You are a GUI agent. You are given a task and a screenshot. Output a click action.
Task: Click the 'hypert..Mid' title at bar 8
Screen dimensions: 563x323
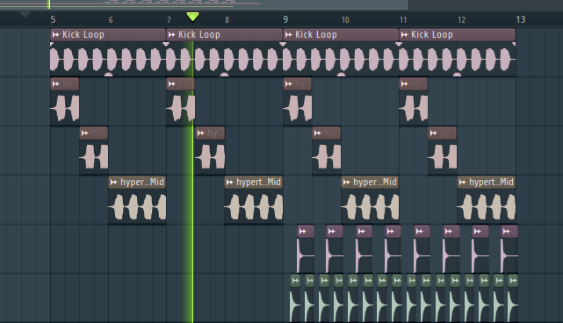(258, 183)
